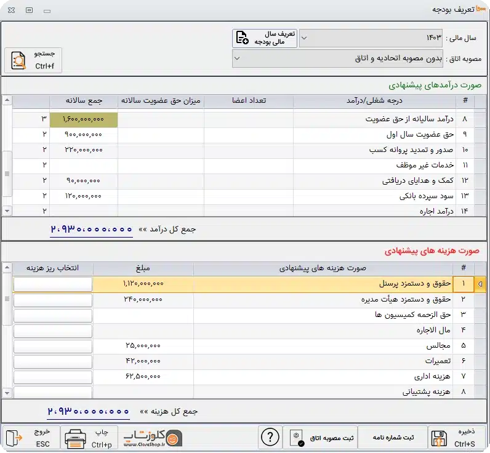
Task: Select the سود سپرده بانکی row
Action: point(249,196)
